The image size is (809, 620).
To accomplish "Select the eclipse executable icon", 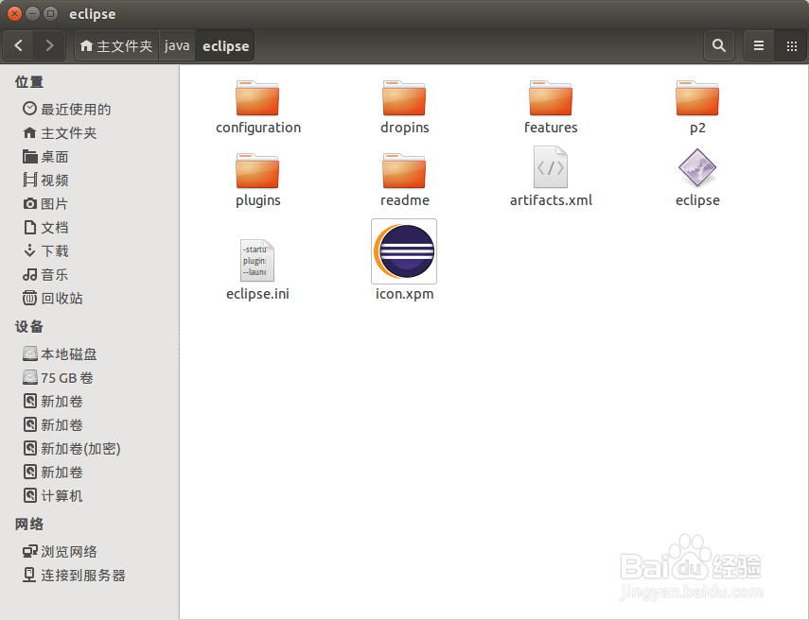I will tap(697, 167).
